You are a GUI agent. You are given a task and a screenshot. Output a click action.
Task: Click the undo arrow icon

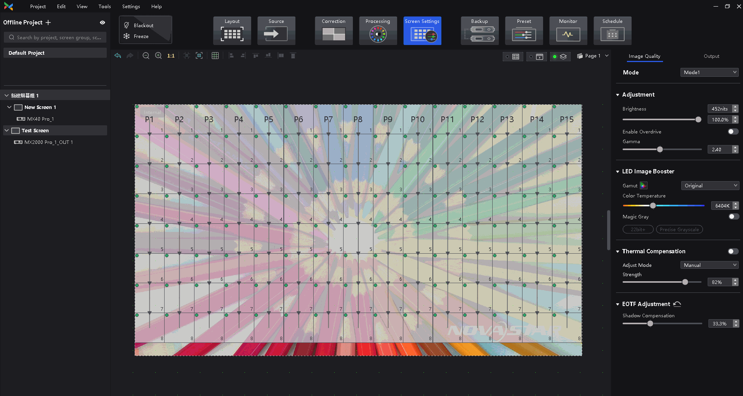118,56
